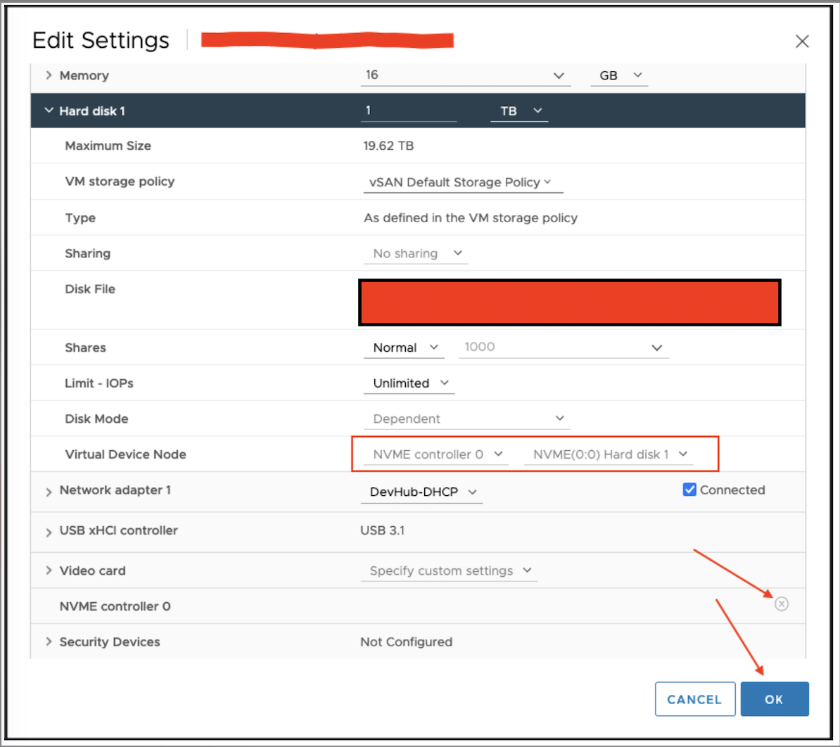Expand the Security Devices section
The width and height of the screenshot is (840, 747).
click(x=49, y=641)
